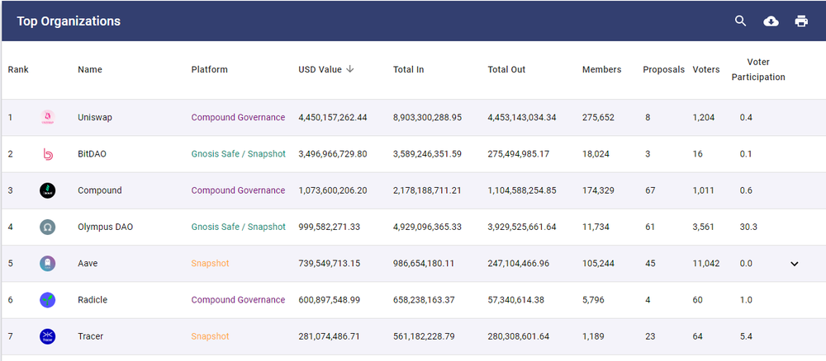Click Total In value 8,903,300,288.95
This screenshot has width=826, height=361.
[427, 117]
